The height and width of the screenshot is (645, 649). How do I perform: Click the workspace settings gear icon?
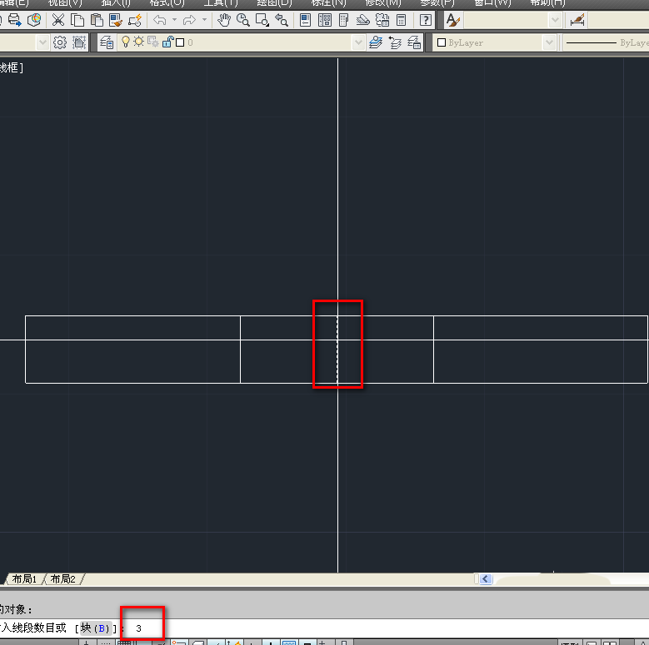pos(60,42)
